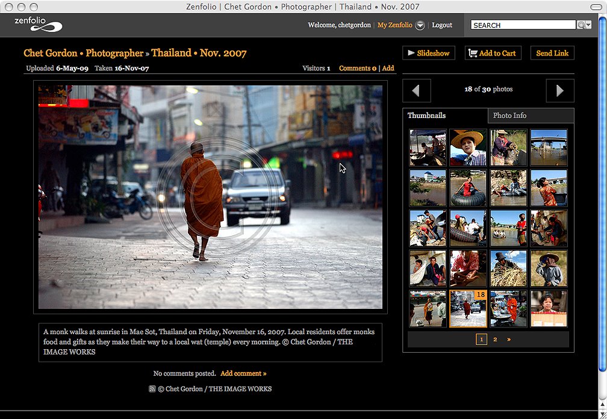Click the Logout link
607x419 pixels.
click(x=442, y=25)
